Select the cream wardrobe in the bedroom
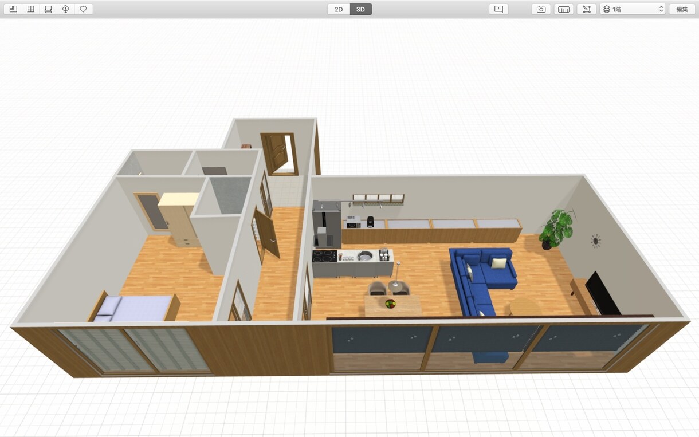 [179, 219]
